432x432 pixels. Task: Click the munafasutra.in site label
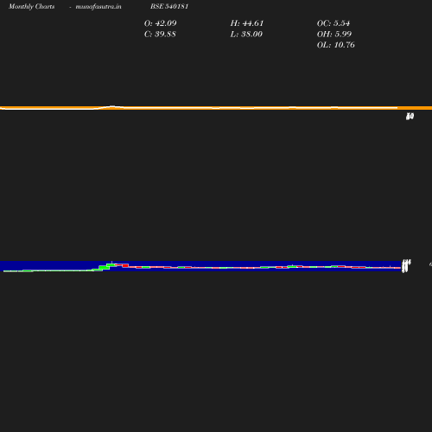pos(98,6)
